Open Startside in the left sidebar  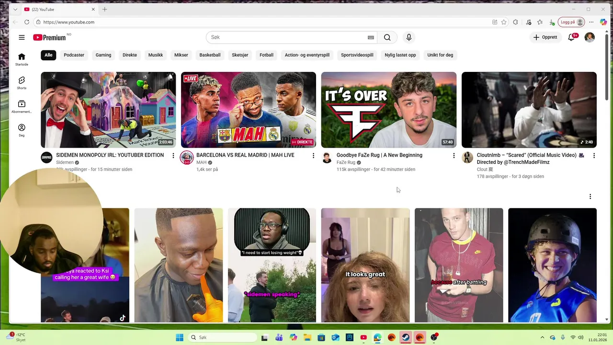click(x=22, y=59)
